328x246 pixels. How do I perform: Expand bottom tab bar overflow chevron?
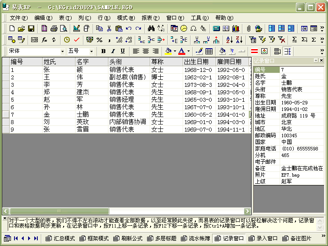point(324,236)
